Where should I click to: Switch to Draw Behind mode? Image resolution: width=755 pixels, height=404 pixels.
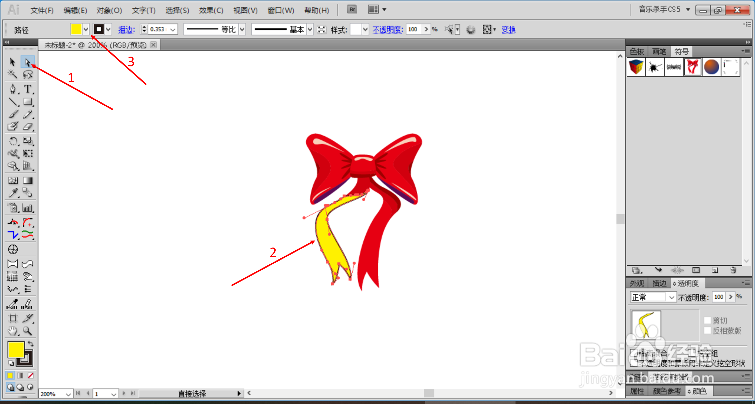[x=20, y=387]
